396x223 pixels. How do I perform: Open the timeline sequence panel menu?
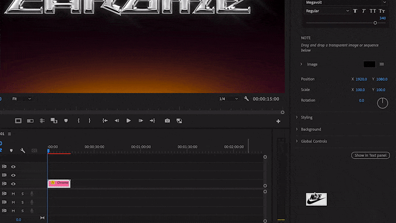[9, 134]
